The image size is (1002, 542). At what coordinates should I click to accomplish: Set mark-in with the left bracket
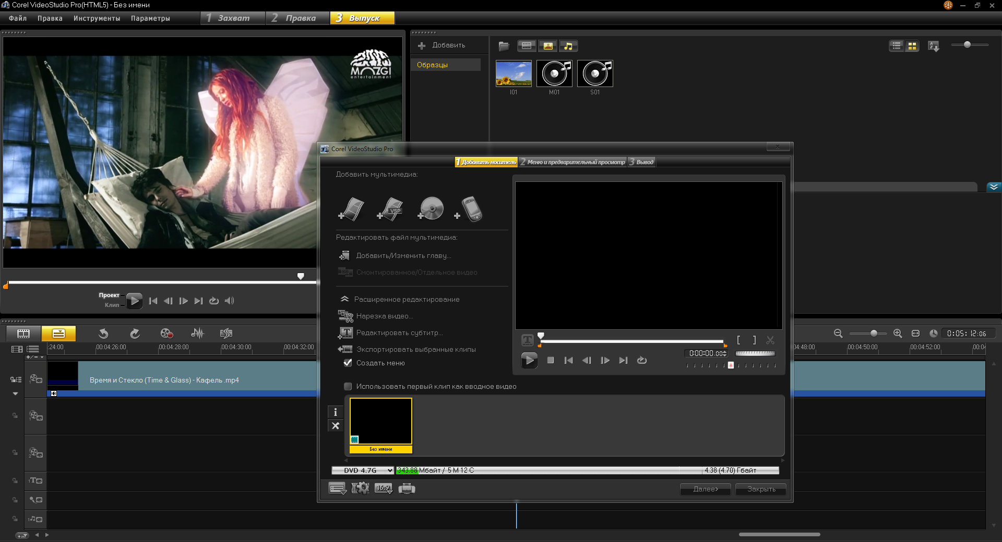click(738, 340)
